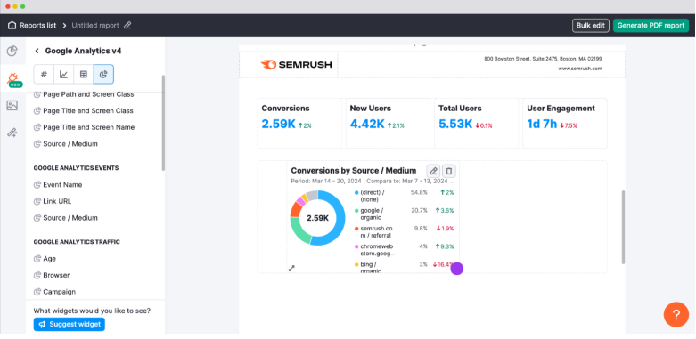Delete Conversions by Source / Medium widget

point(449,171)
